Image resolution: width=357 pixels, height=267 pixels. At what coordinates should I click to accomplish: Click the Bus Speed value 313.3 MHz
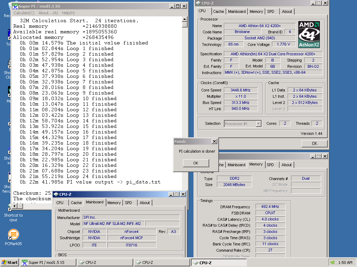tap(241, 103)
